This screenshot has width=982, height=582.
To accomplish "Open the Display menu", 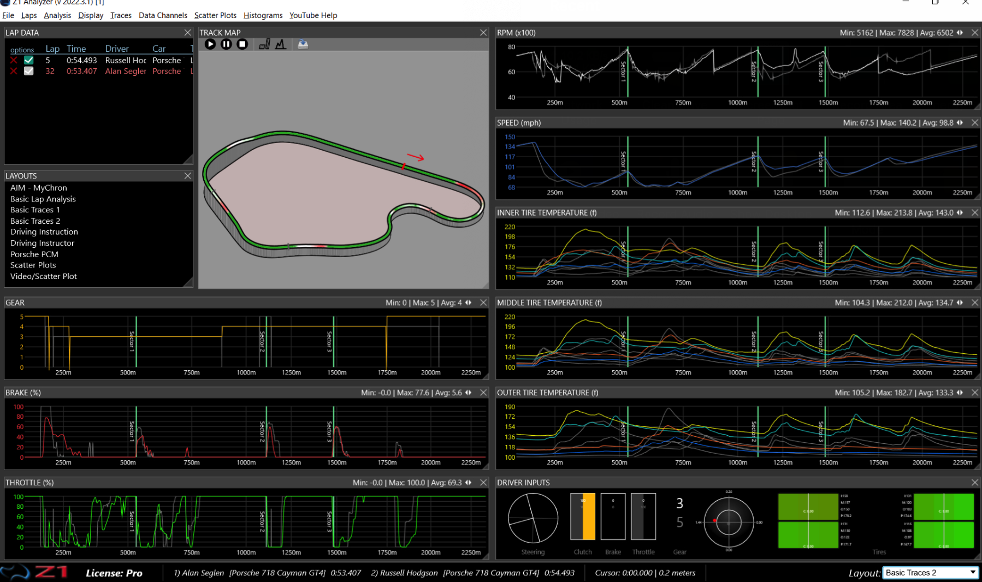I will [x=91, y=15].
